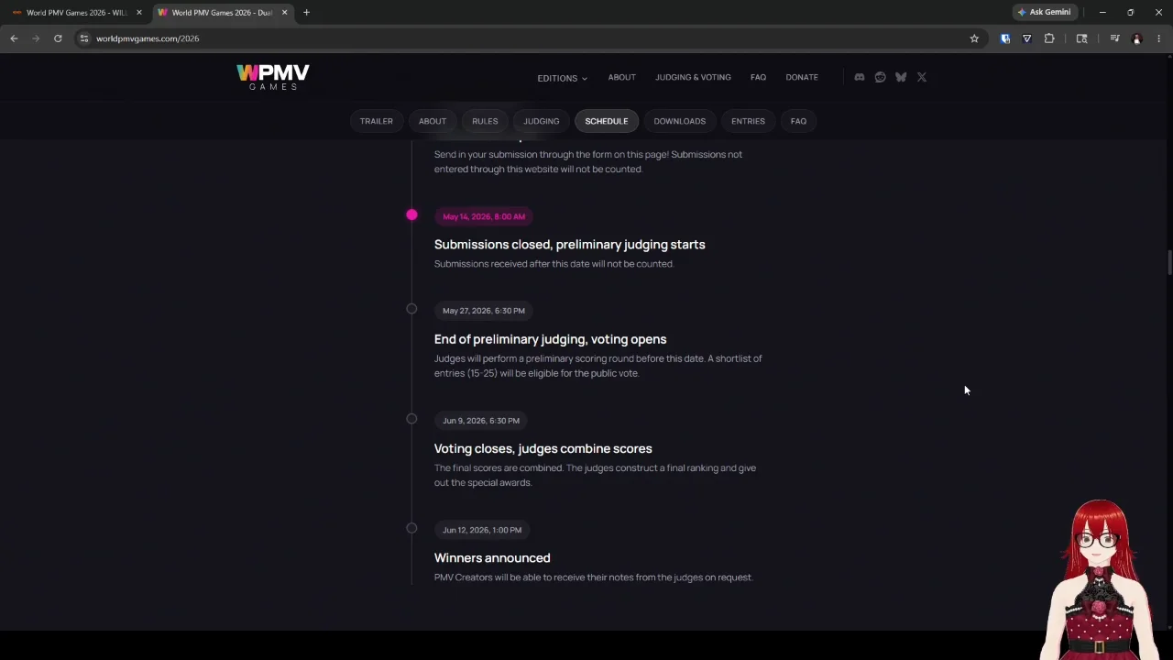
Task: Open the Bitwarden extension icon
Action: click(x=1005, y=38)
